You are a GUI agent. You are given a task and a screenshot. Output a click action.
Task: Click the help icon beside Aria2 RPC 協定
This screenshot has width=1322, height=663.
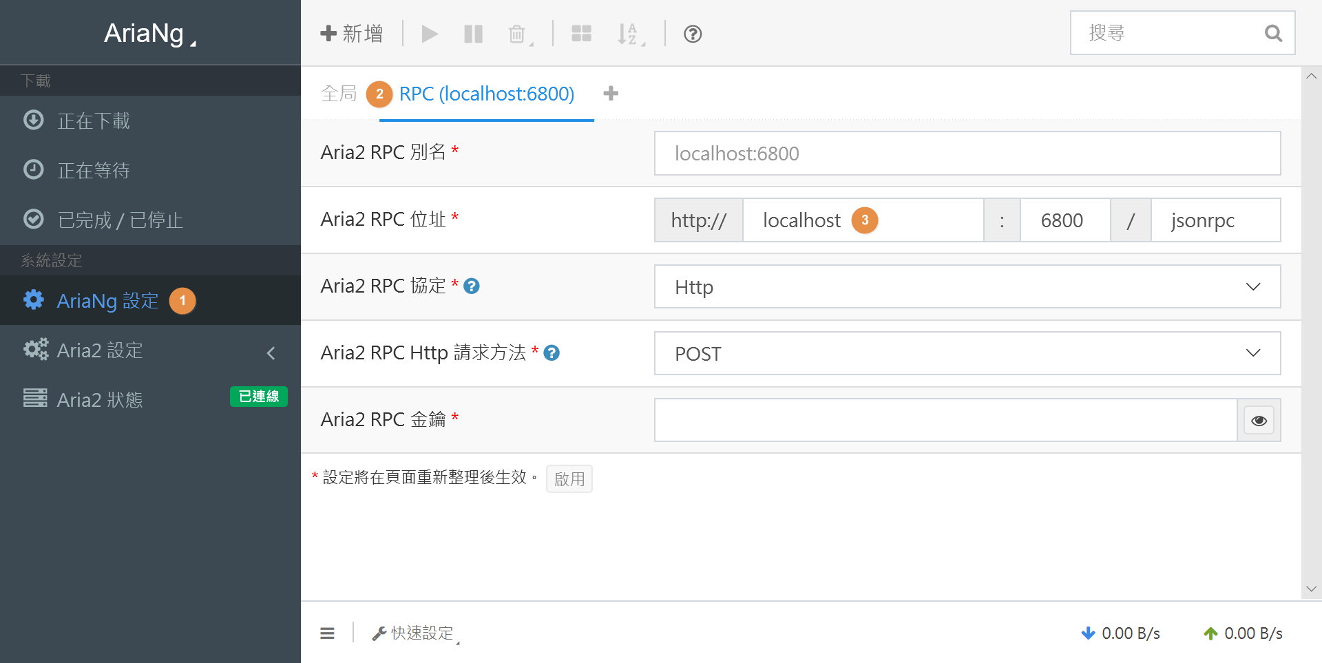pyautogui.click(x=472, y=286)
